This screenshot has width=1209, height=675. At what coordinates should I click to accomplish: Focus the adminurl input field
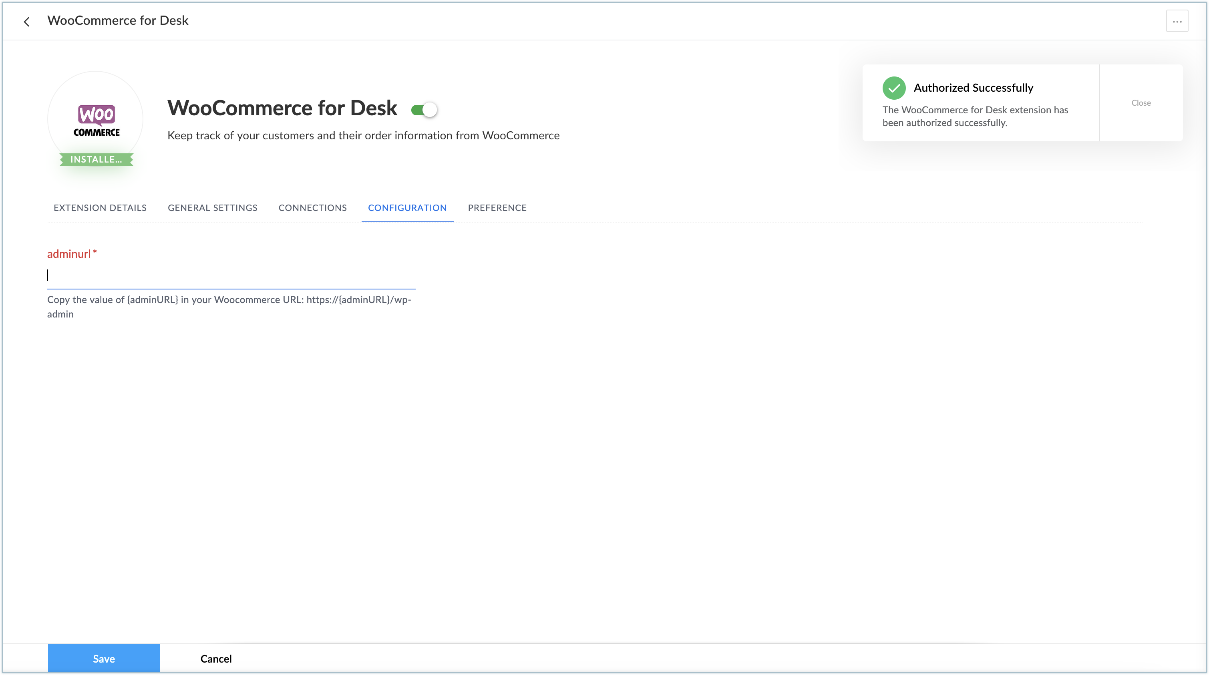tap(231, 275)
